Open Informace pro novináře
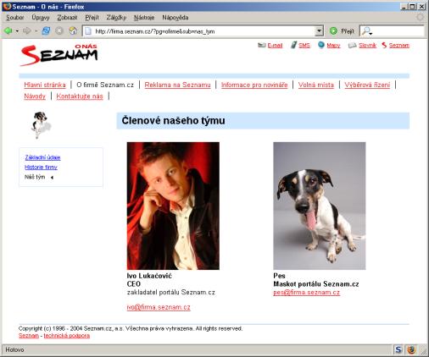The height and width of the screenshot is (357, 429). tap(254, 85)
